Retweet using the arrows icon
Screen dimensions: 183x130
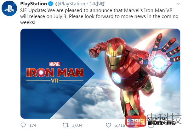66,125
